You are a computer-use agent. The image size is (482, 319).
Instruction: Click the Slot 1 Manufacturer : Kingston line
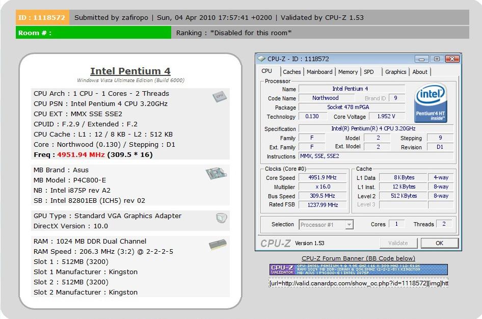pyautogui.click(x=86, y=272)
